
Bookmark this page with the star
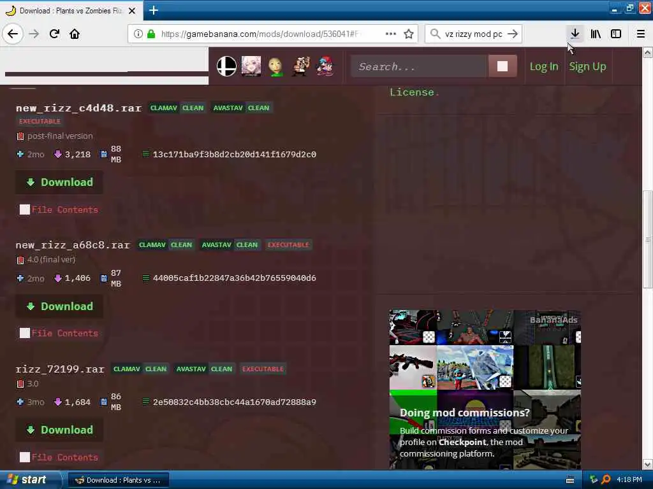[x=409, y=34]
